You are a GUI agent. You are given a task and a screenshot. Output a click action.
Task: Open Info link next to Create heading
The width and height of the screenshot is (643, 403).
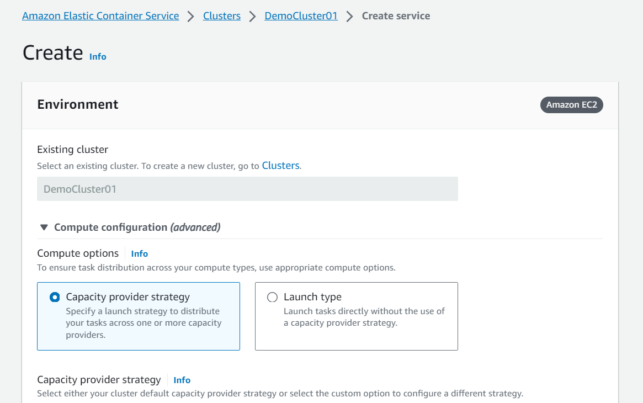point(98,56)
